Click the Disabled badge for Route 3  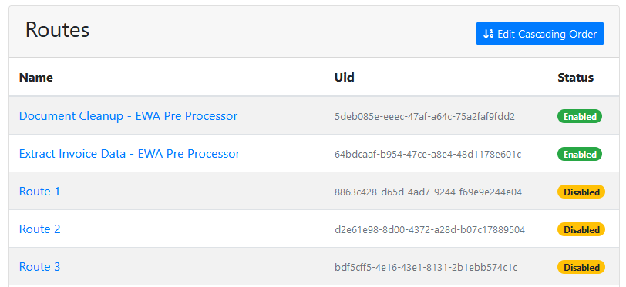coord(581,267)
